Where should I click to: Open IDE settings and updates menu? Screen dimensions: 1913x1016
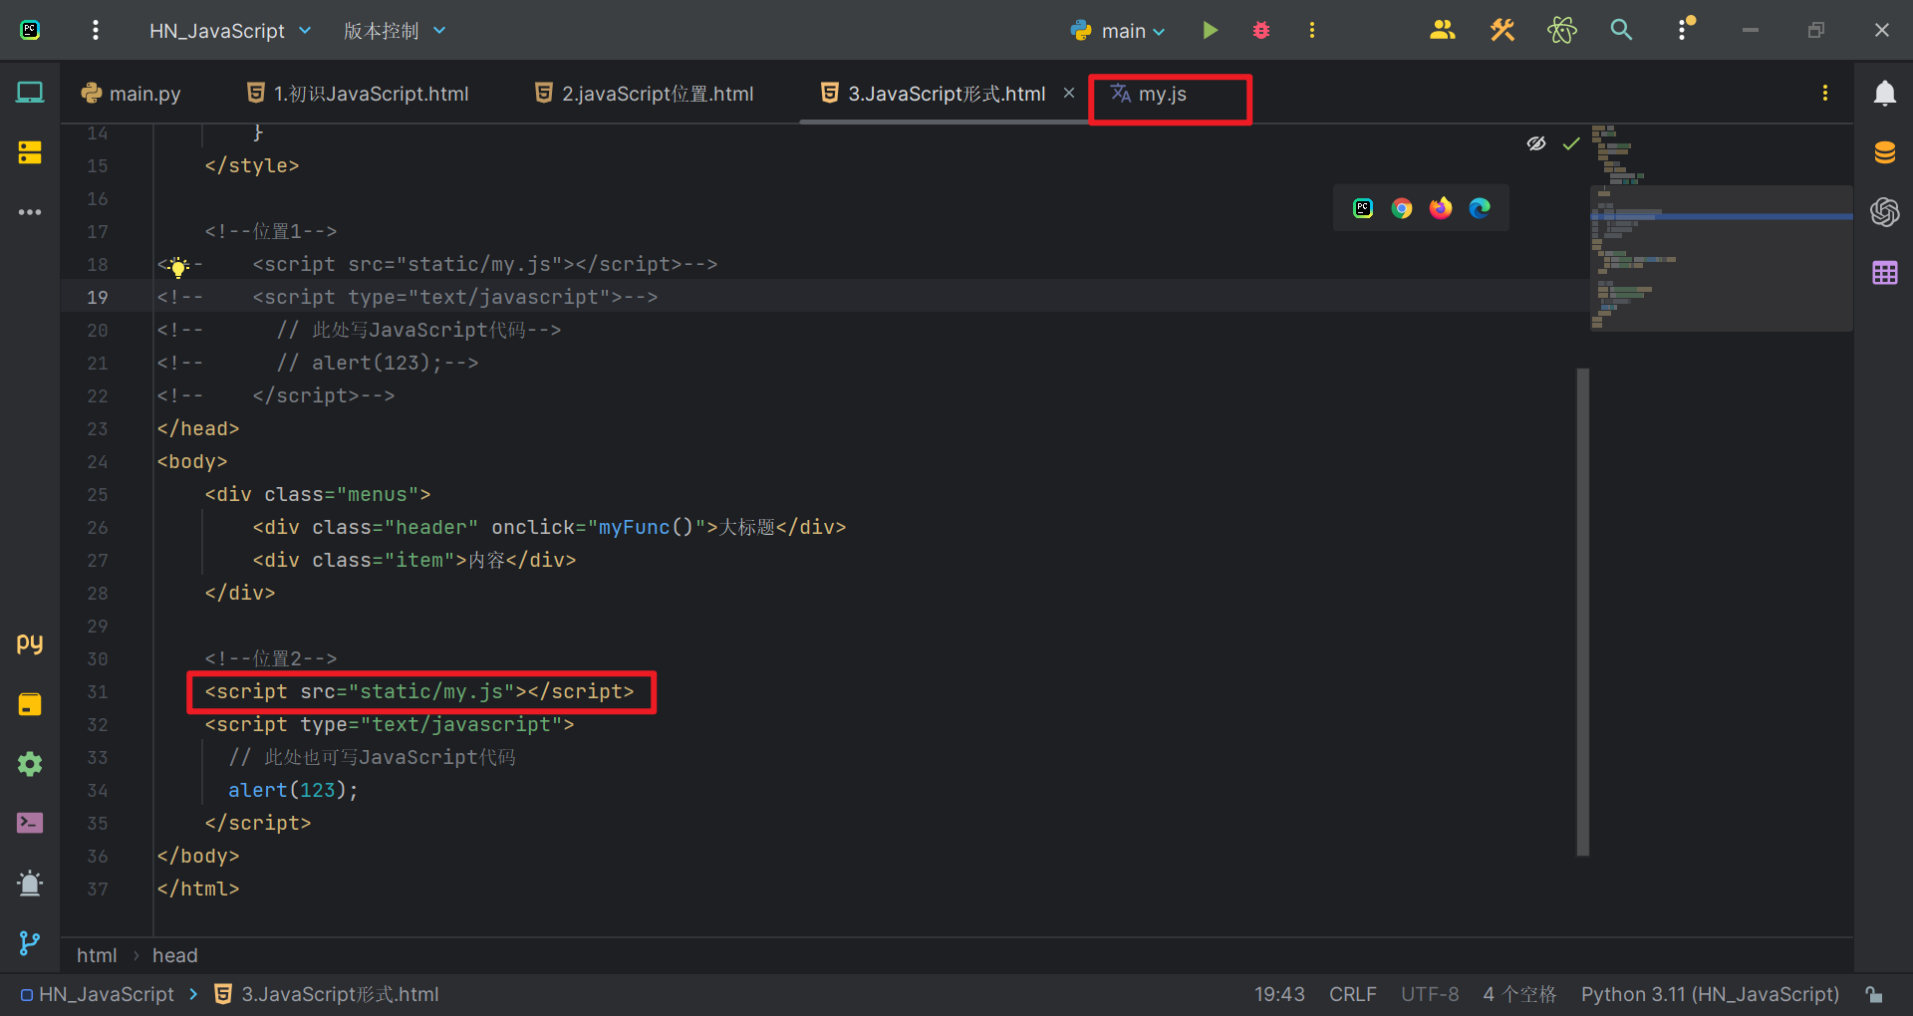tap(1684, 30)
